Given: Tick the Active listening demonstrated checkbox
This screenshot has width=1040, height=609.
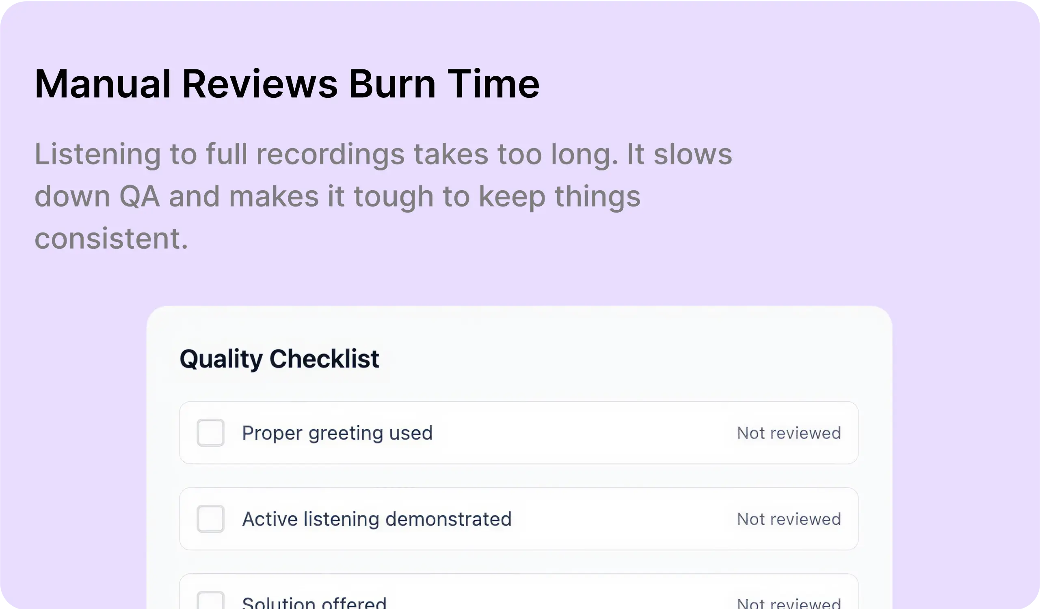Looking at the screenshot, I should pyautogui.click(x=210, y=519).
